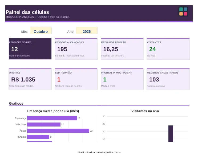Click the Visitantes value 24
Image resolution: width=198 pixels, height=159 pixels.
click(x=152, y=49)
